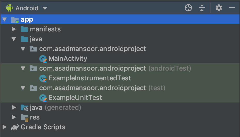Expand the manifests folder
The width and height of the screenshot is (240, 137).
tap(14, 29)
